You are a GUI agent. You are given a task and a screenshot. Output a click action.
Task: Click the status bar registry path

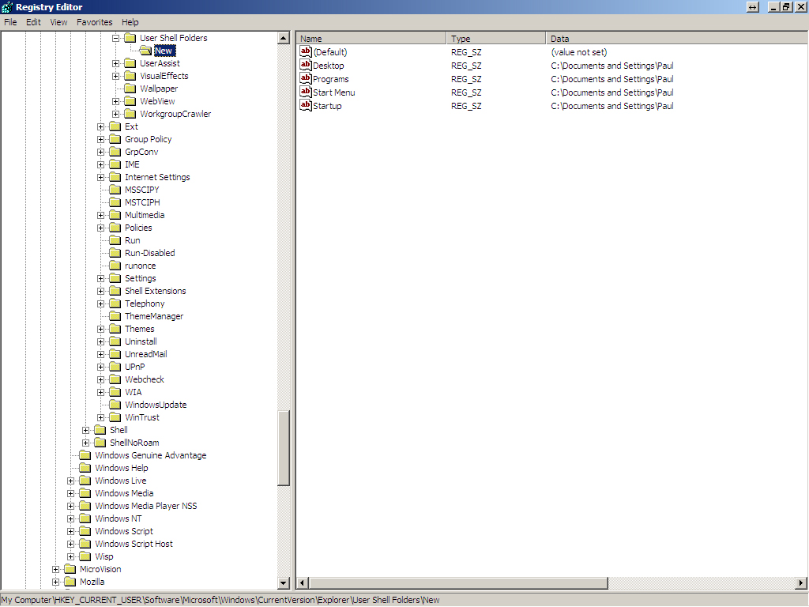click(x=221, y=600)
